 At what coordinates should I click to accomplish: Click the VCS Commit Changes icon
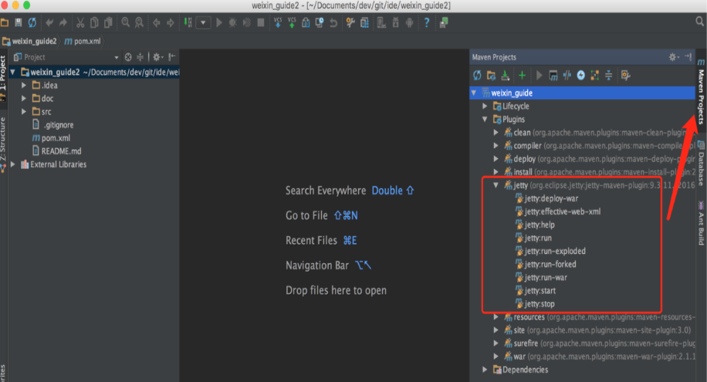click(x=292, y=22)
